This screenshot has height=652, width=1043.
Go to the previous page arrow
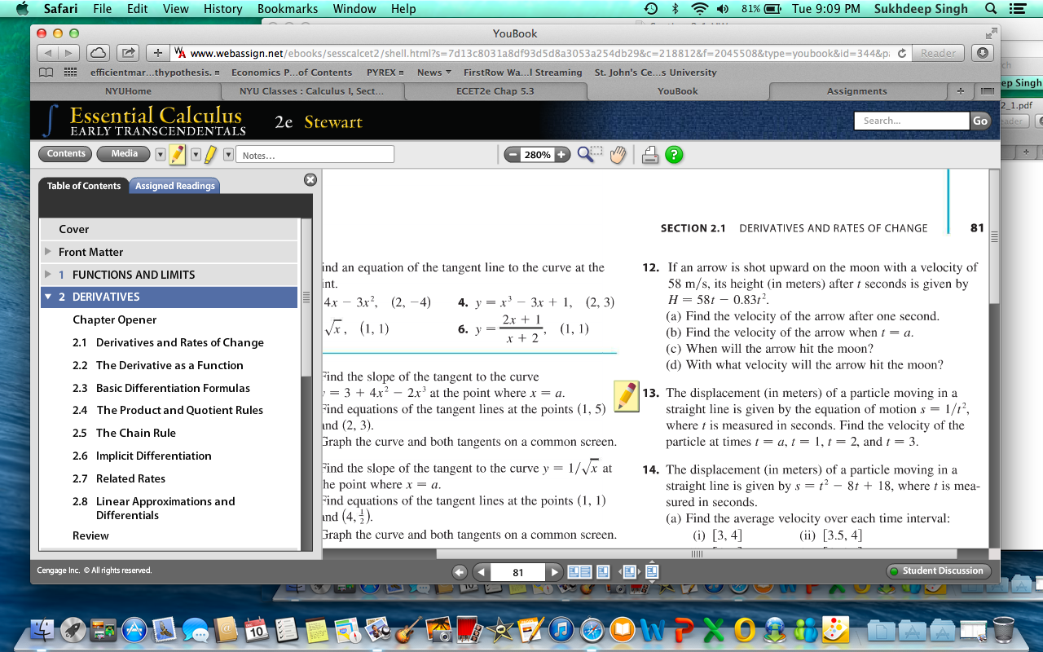482,572
